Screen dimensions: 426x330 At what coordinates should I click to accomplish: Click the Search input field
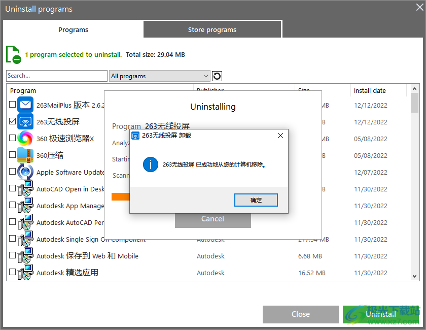(57, 76)
